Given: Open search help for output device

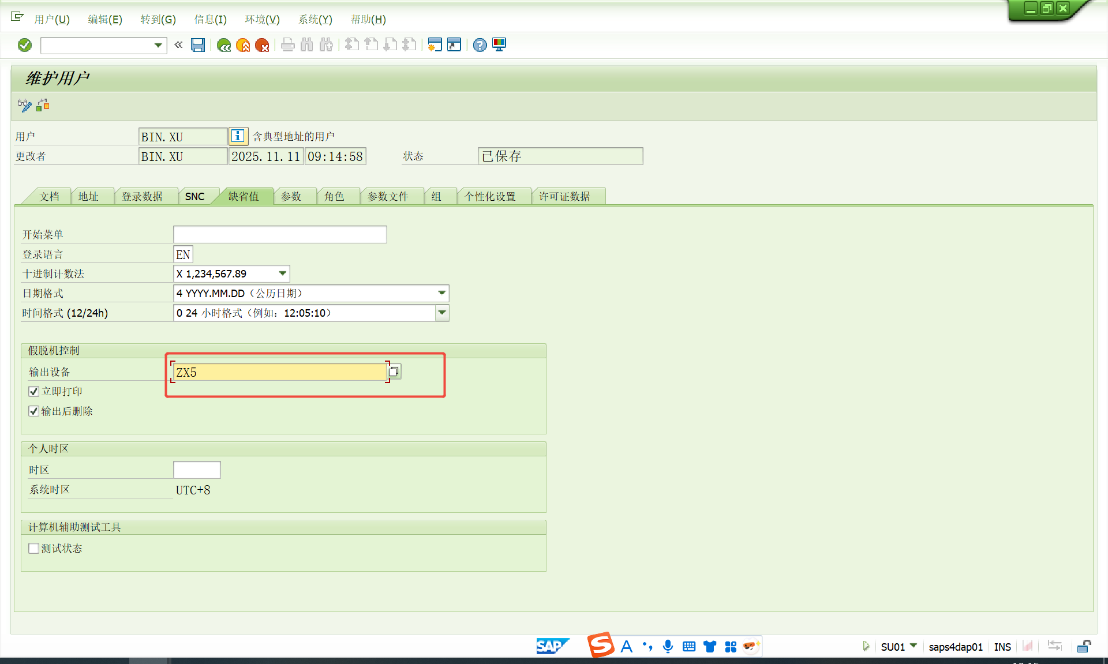Looking at the screenshot, I should (x=394, y=372).
